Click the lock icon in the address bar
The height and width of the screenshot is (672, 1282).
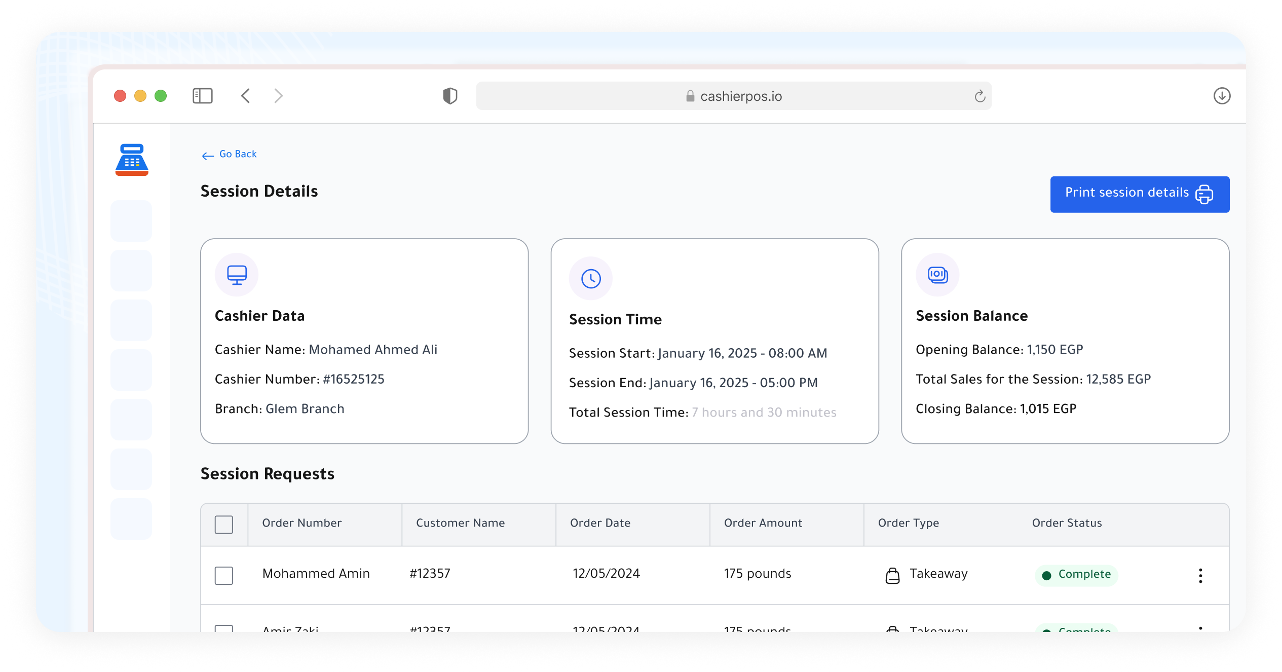690,96
